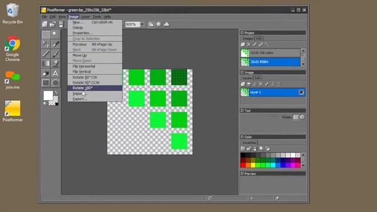Choose Export... from Image menu

click(95, 99)
